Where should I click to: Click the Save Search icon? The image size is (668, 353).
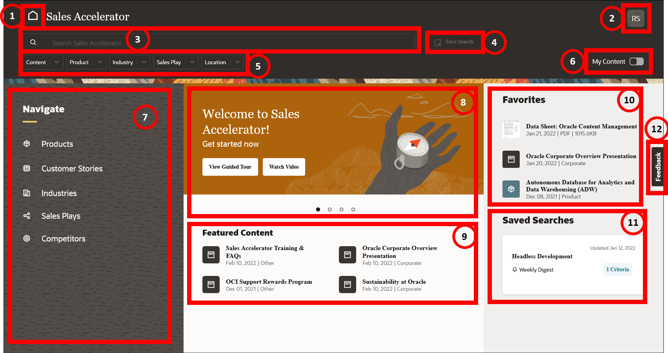coord(438,42)
